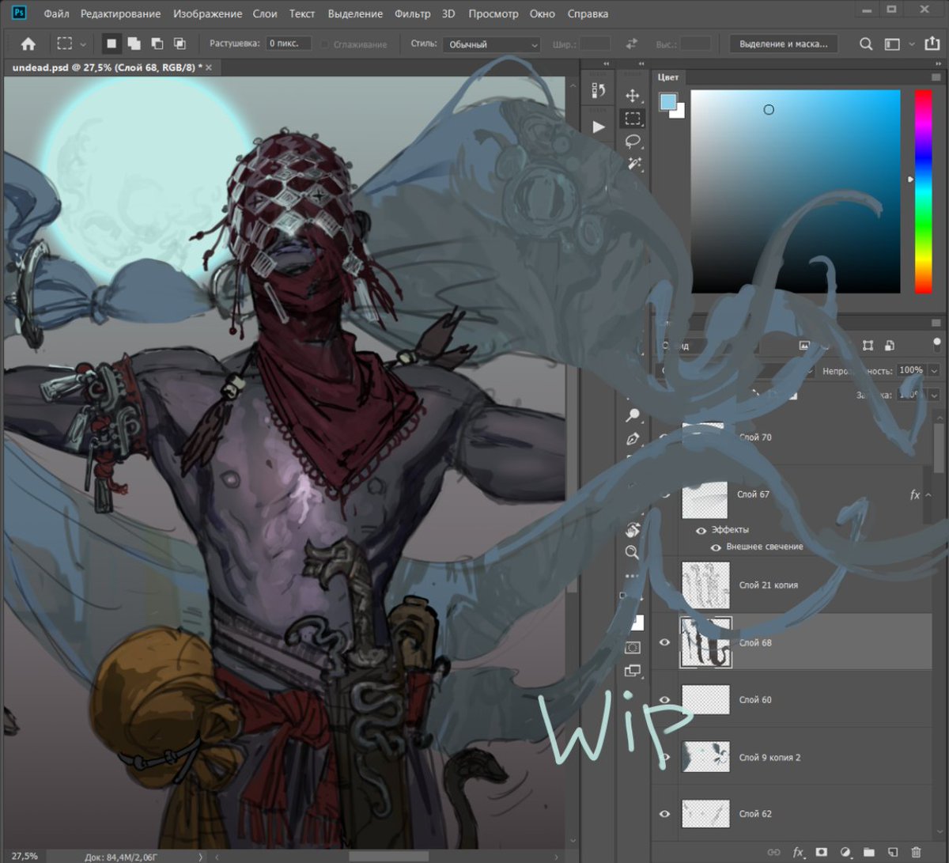Select the Move tool
This screenshot has width=949, height=863.
pyautogui.click(x=633, y=96)
